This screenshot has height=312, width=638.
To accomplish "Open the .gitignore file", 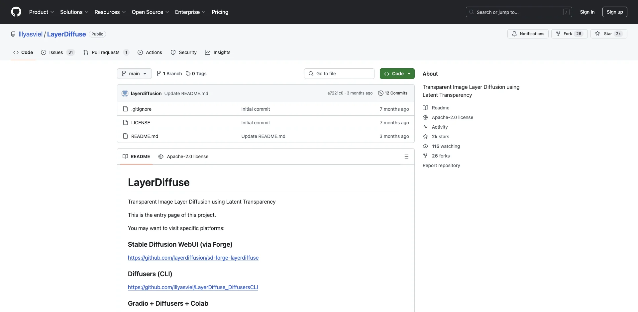I will click(x=141, y=109).
